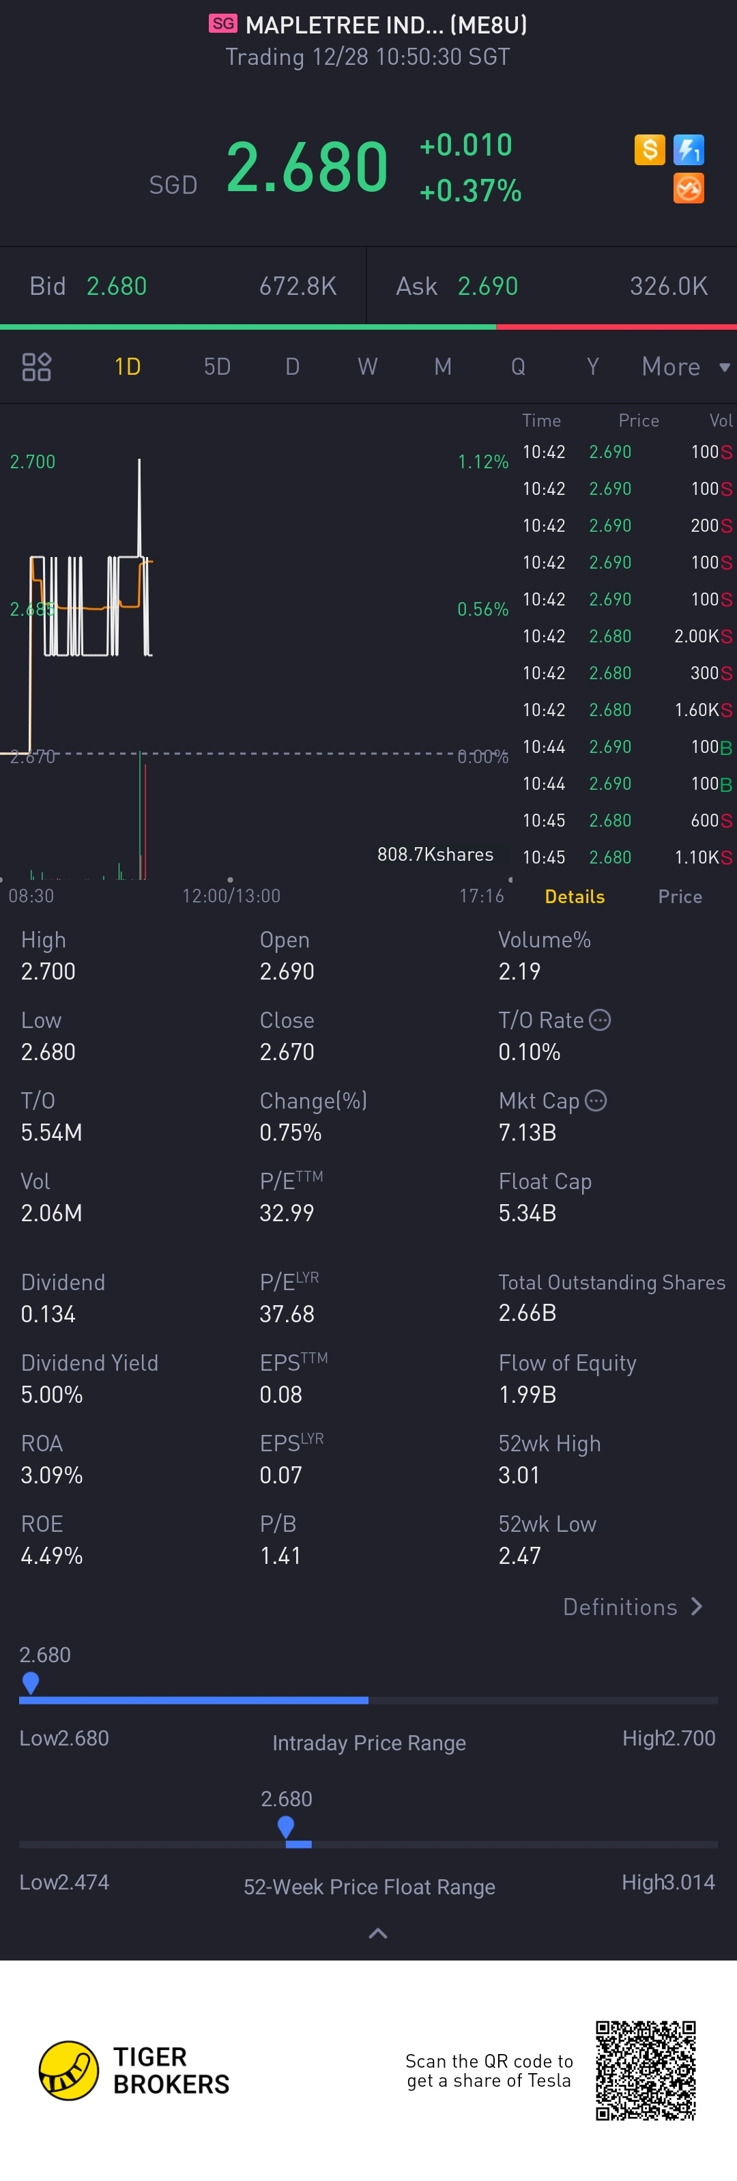737x2181 pixels.
Task: Tap the +0.37% change value
Action: 470,190
